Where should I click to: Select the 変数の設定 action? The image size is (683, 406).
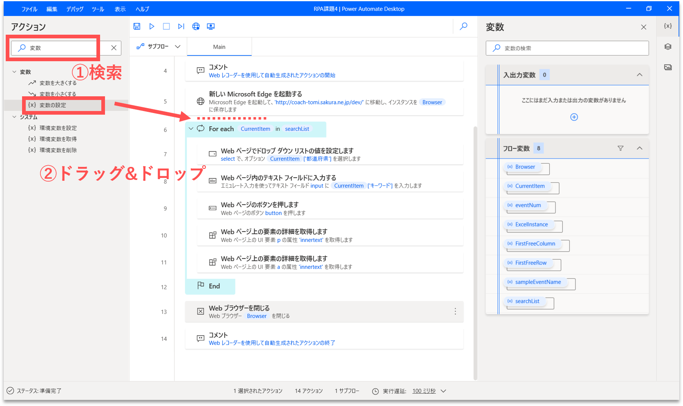coord(53,105)
